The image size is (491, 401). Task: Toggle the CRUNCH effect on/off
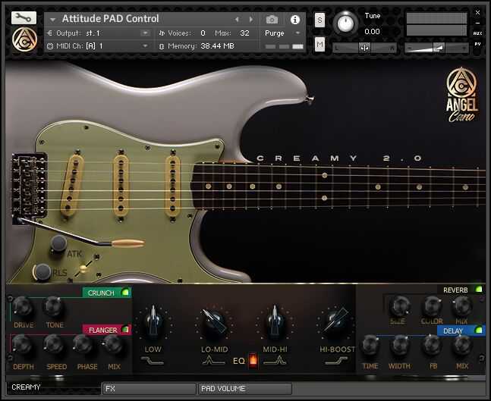pos(125,293)
